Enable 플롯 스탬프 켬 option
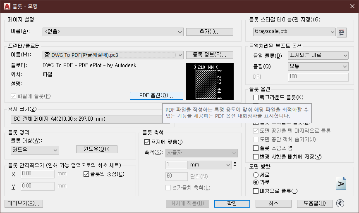 pyautogui.click(x=256, y=148)
